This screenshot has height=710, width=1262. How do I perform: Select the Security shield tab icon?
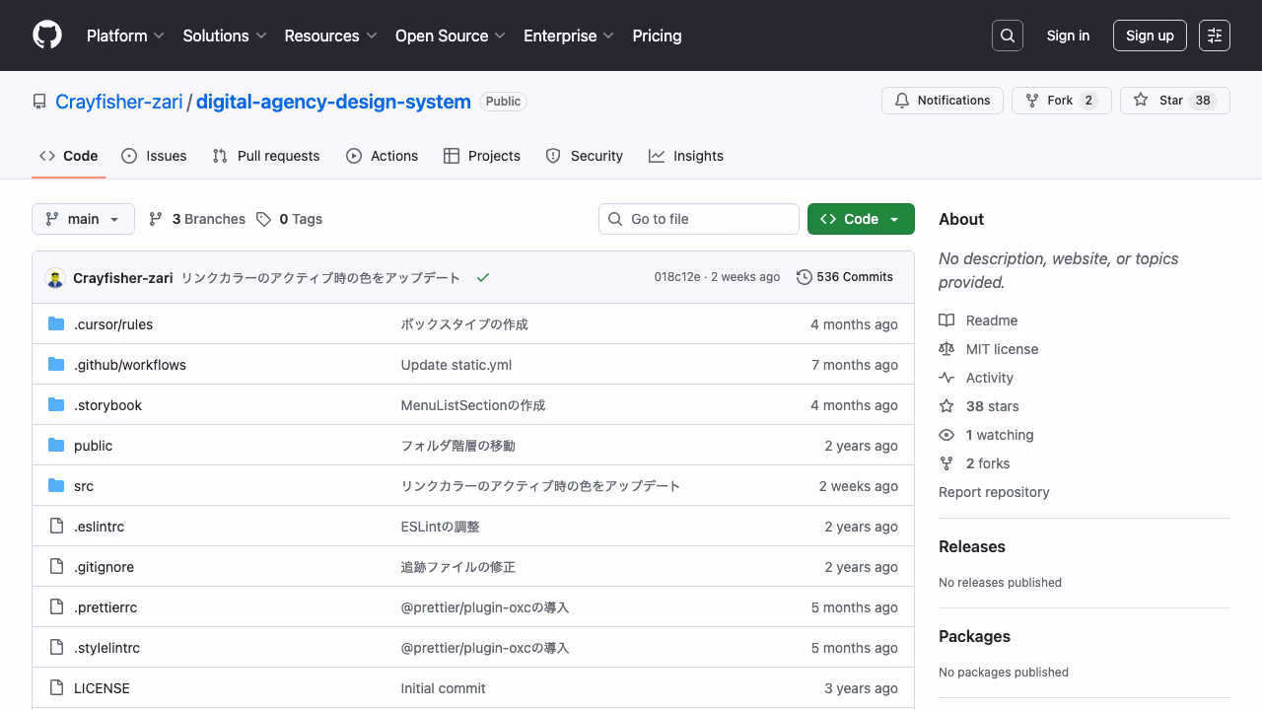click(552, 156)
